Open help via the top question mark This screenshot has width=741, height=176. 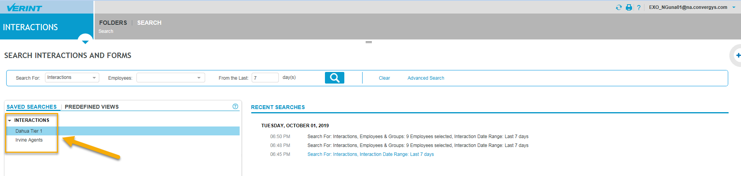(x=639, y=7)
